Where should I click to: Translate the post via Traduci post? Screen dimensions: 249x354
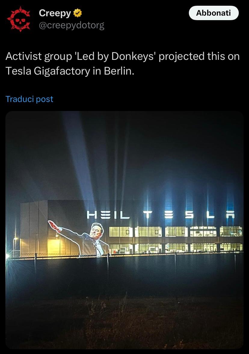click(x=29, y=99)
